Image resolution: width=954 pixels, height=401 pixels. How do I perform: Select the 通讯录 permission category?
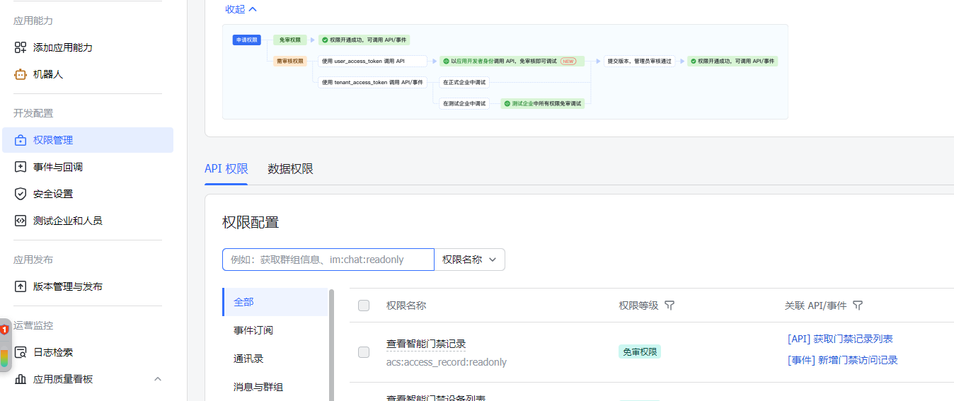pyautogui.click(x=248, y=359)
